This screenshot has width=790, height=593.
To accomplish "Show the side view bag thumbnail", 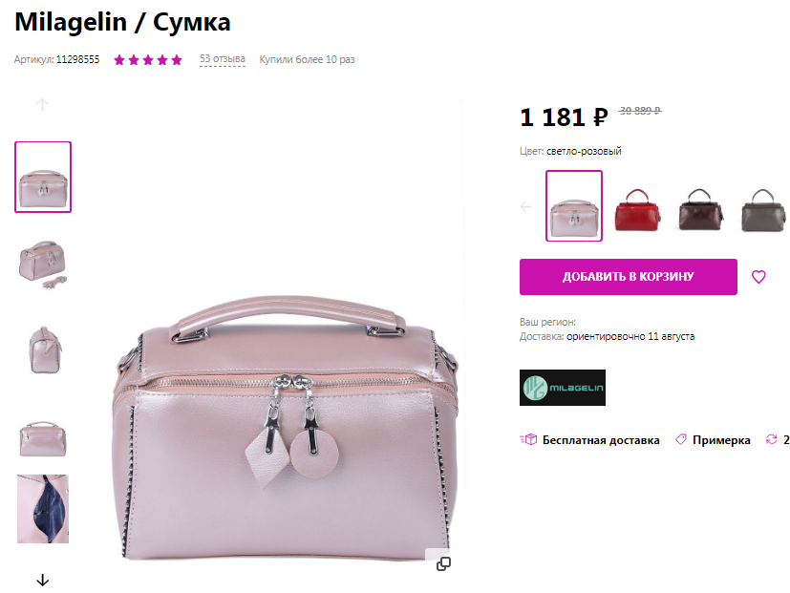I will 44,350.
